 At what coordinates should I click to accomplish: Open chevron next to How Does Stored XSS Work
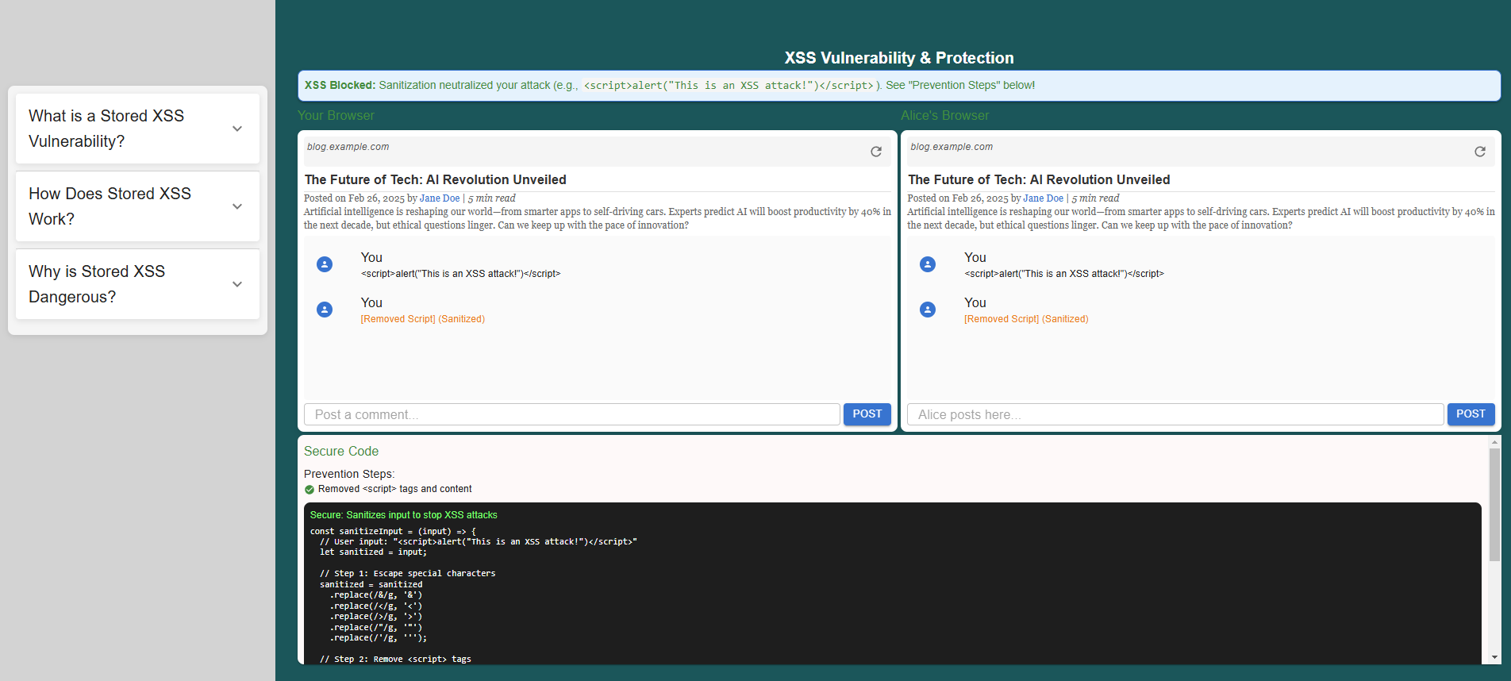[237, 206]
